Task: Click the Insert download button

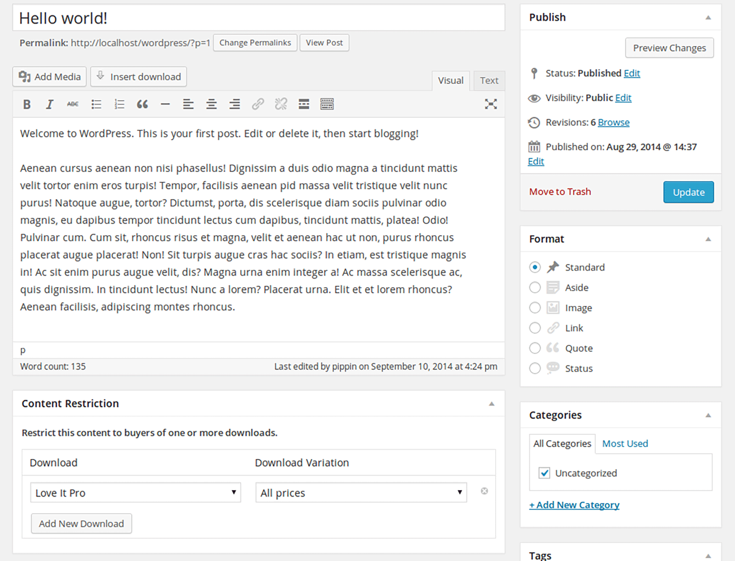Action: coord(139,76)
